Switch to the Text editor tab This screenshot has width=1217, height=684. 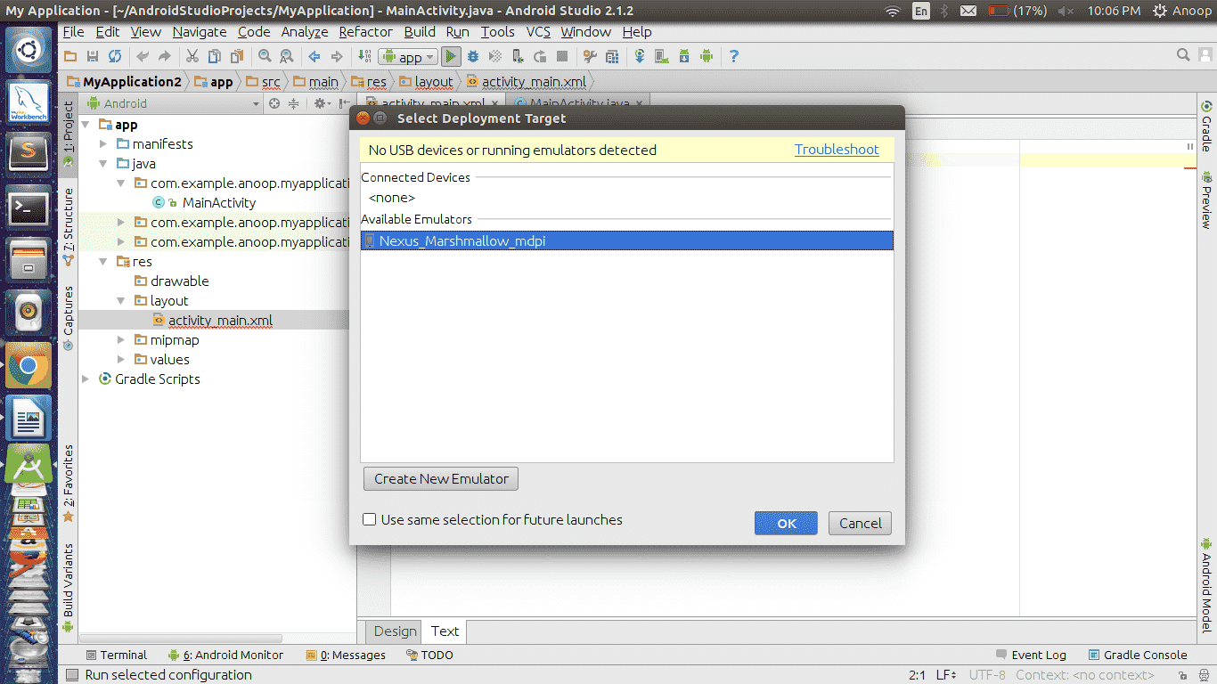(445, 631)
